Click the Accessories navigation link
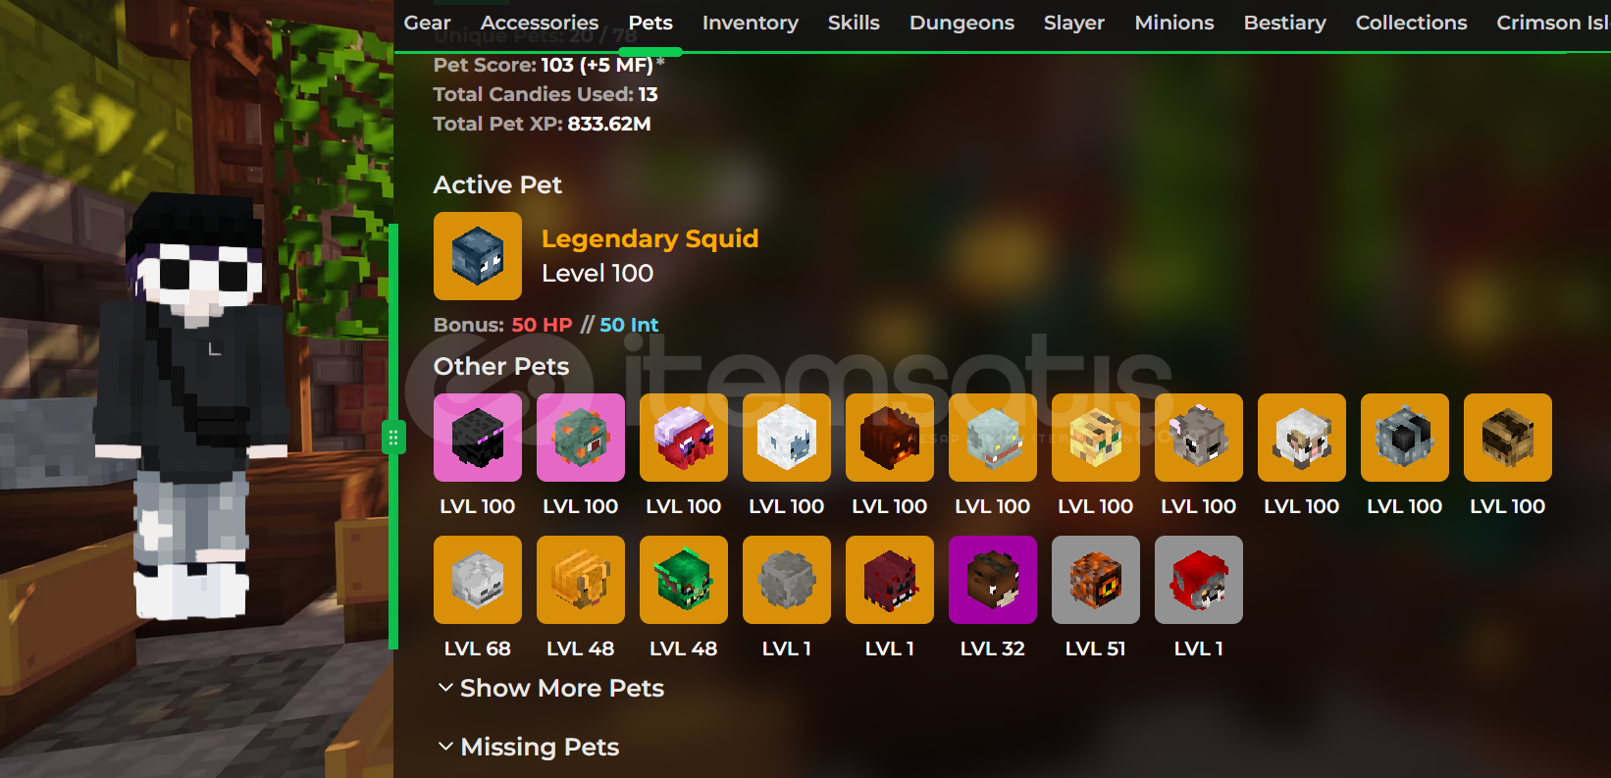This screenshot has height=778, width=1611. (x=540, y=23)
